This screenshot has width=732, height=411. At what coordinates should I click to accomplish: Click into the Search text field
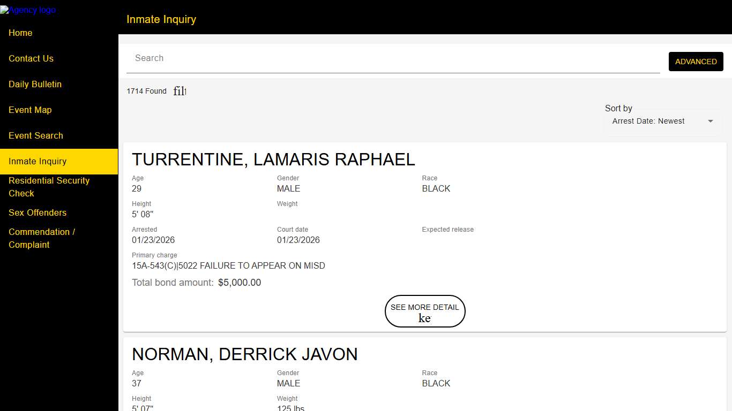[x=393, y=58]
